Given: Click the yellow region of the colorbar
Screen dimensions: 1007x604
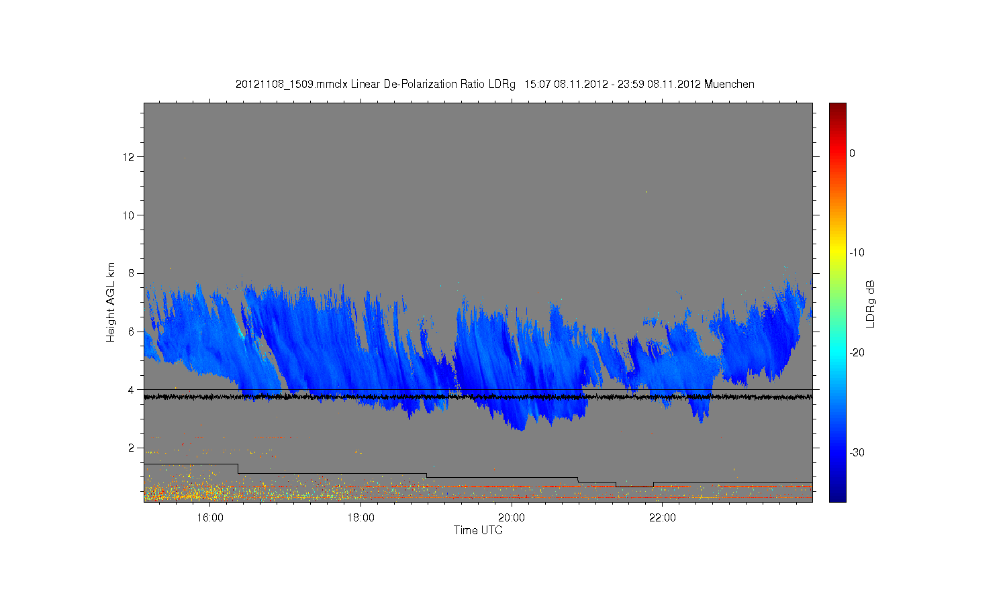Looking at the screenshot, I should click(837, 253).
